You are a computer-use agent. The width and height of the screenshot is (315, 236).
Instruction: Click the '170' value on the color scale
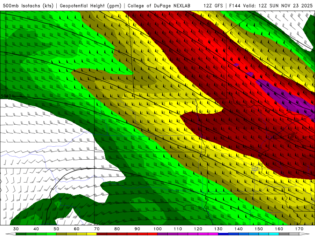299,229
